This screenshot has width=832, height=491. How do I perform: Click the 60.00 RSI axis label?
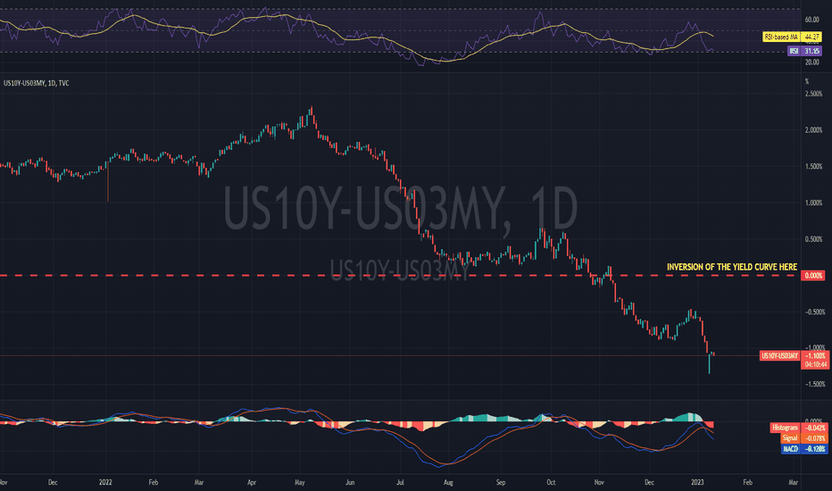pos(811,20)
